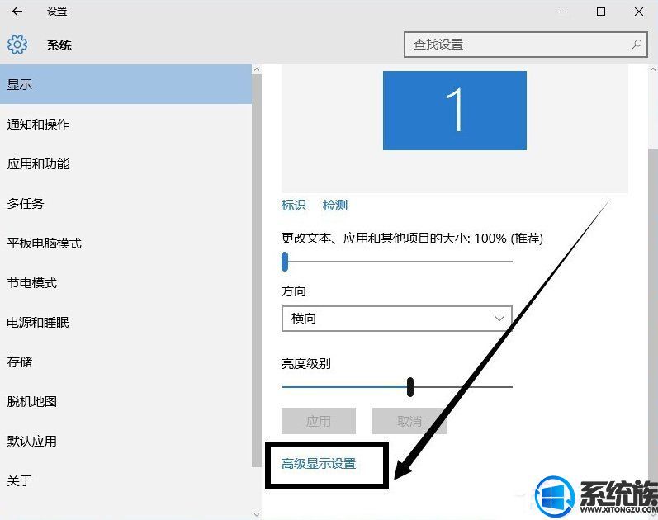Click the 标识 link
The height and width of the screenshot is (520, 658).
click(x=294, y=206)
